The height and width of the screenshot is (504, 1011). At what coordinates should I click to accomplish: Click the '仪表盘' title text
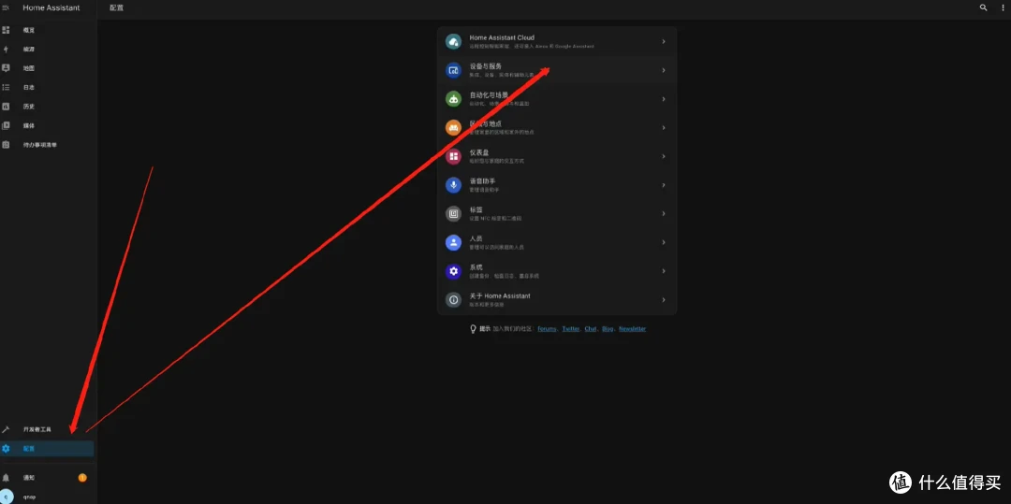(x=479, y=152)
